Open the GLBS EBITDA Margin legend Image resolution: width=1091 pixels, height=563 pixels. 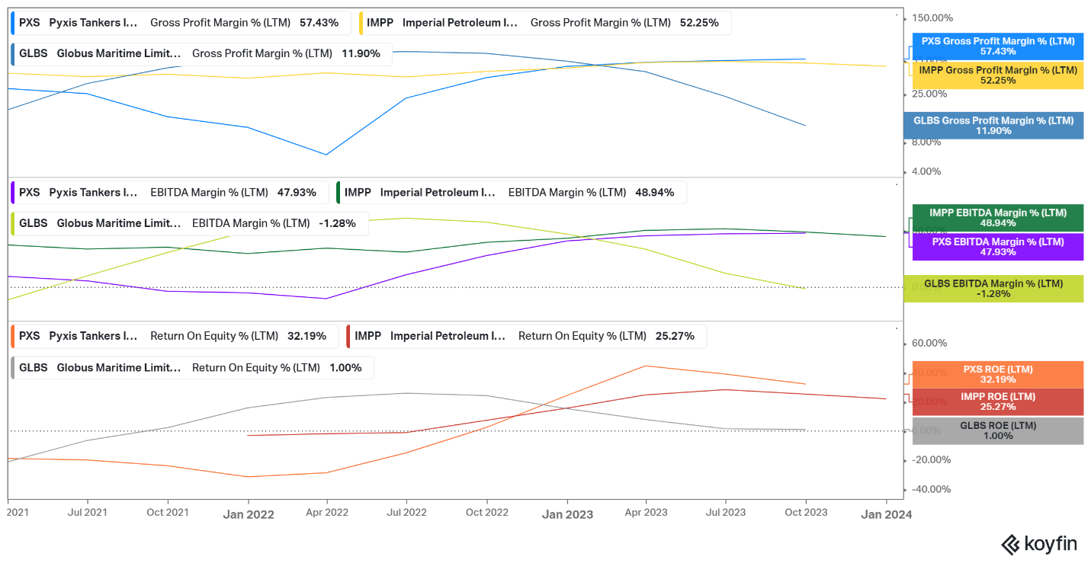189,224
